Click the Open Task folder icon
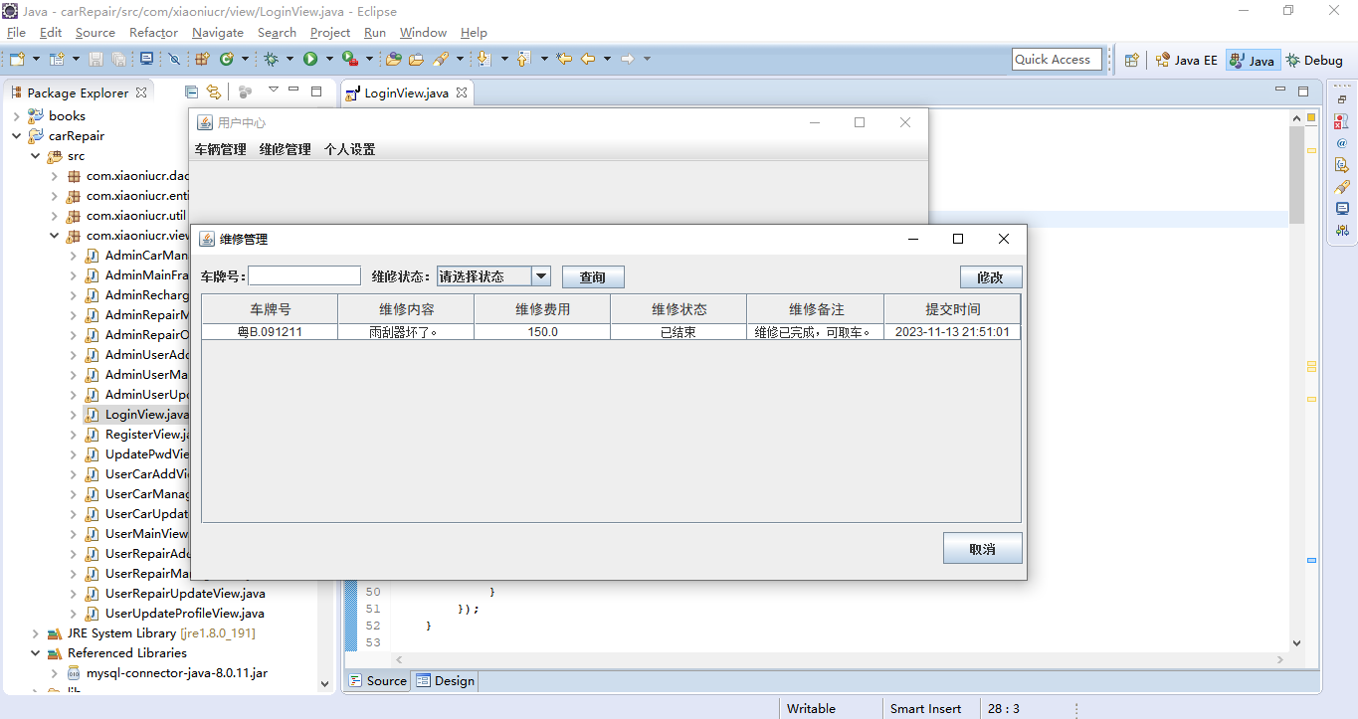The width and height of the screenshot is (1358, 719). (417, 59)
